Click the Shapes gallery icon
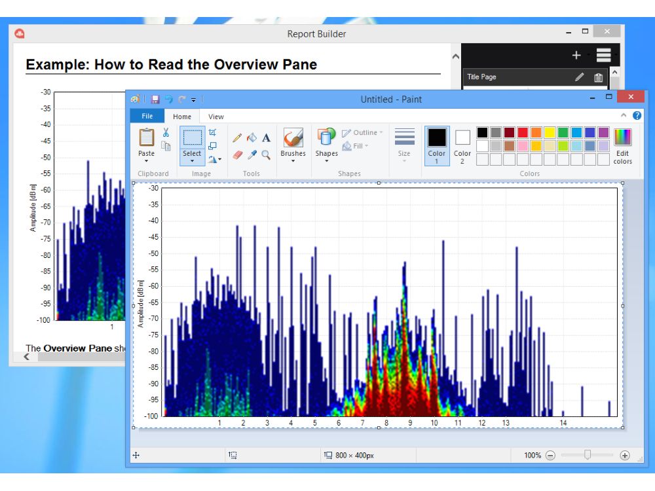The width and height of the screenshot is (655, 491). tap(326, 137)
